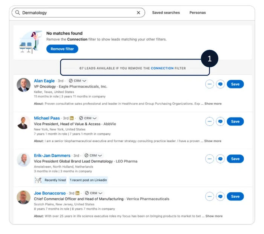Expand Erik-Jan Dammers's CRM dropdown
The width and height of the screenshot is (264, 234).
coord(93,156)
